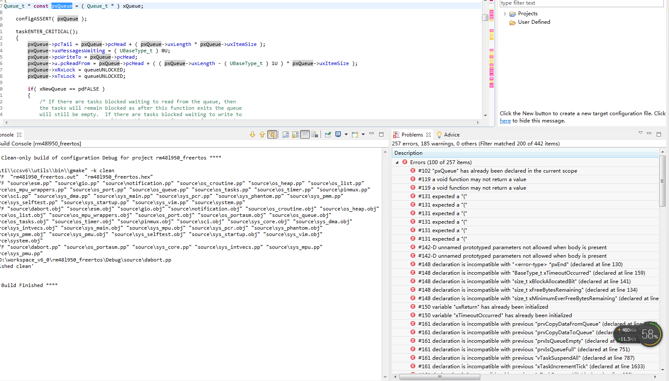Click the 'here' link to hide message
The height and width of the screenshot is (381, 669).
click(x=505, y=121)
